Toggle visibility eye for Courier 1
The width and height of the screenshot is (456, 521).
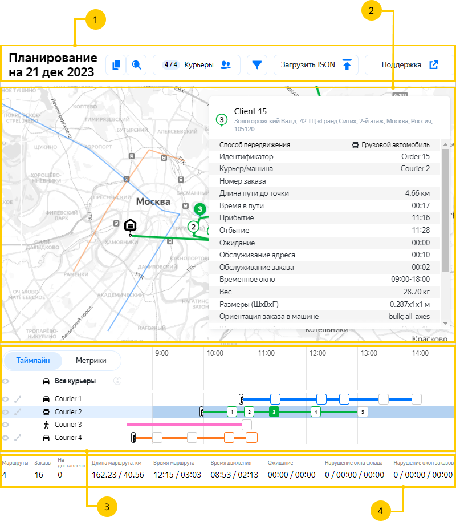pos(6,399)
